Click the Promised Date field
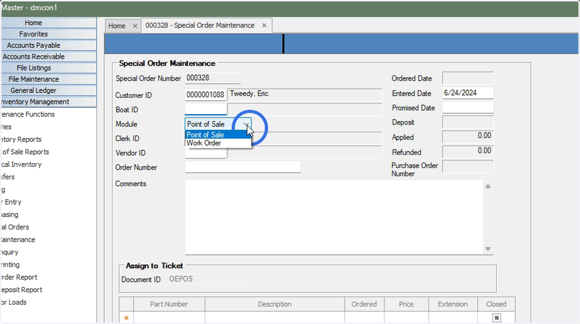Screen dimensions: 580x324 (x=468, y=107)
